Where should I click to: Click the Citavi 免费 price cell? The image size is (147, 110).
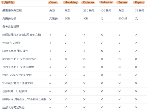click(x=52, y=10)
